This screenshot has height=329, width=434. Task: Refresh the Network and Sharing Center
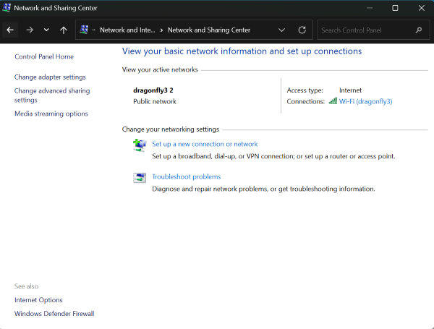pyautogui.click(x=302, y=30)
